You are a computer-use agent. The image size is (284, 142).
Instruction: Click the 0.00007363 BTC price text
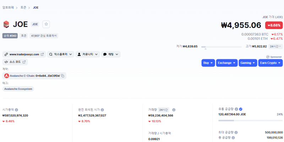[x=255, y=34]
